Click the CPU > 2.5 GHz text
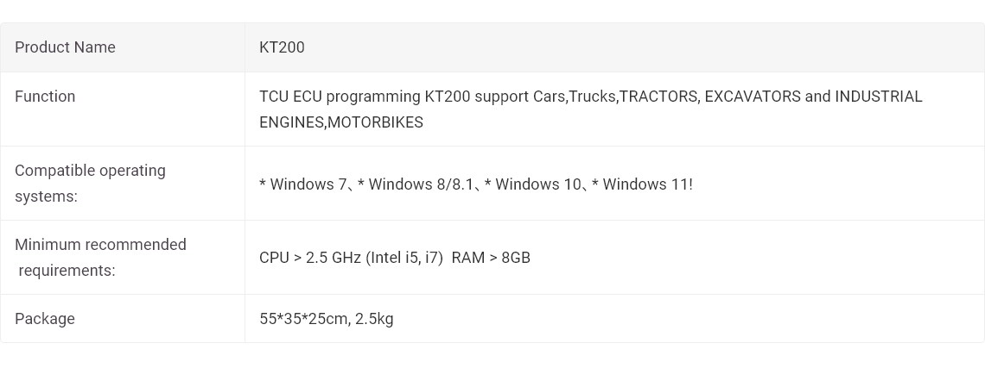985x387 pixels. (310, 258)
